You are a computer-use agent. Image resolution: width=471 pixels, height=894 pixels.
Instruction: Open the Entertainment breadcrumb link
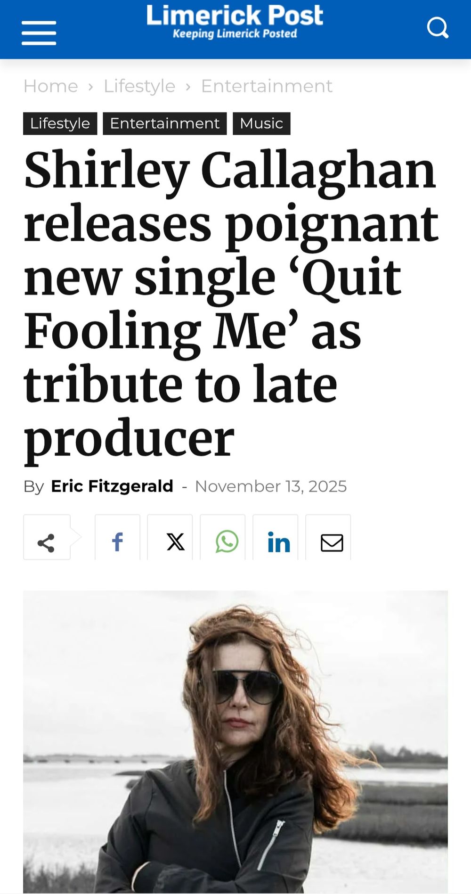[x=267, y=86]
